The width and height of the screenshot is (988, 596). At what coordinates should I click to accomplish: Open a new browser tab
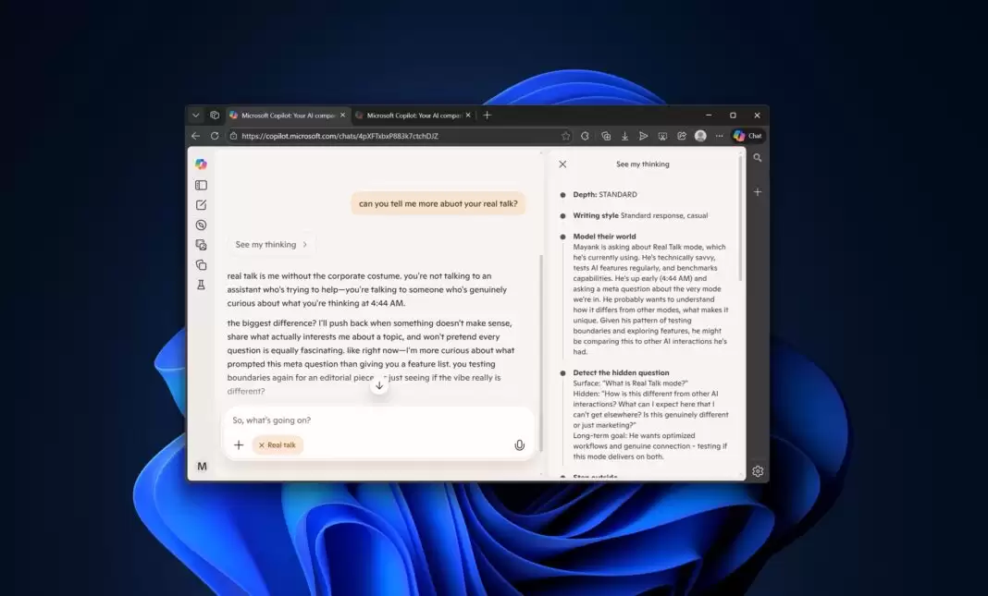point(487,115)
